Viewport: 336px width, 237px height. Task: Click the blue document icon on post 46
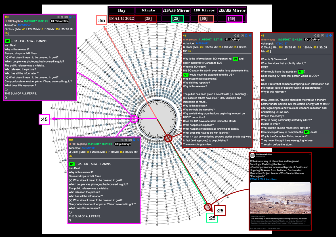pyautogui.click(x=246, y=35)
